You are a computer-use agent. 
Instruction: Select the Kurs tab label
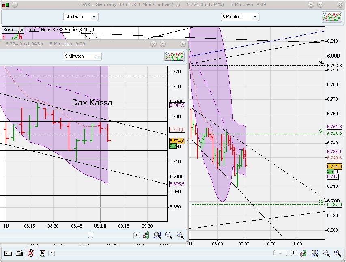[7, 30]
